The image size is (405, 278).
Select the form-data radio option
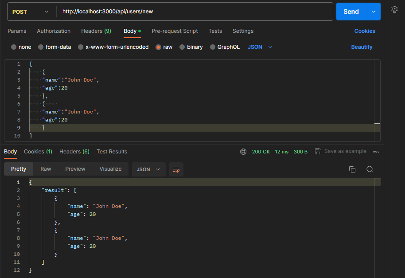tap(41, 47)
